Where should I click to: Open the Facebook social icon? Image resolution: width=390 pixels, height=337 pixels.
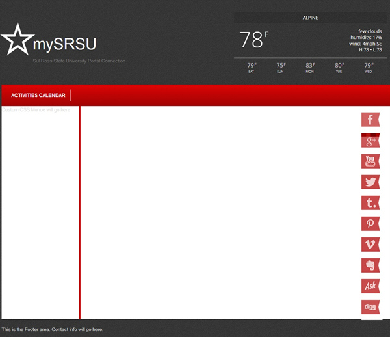pyautogui.click(x=370, y=120)
